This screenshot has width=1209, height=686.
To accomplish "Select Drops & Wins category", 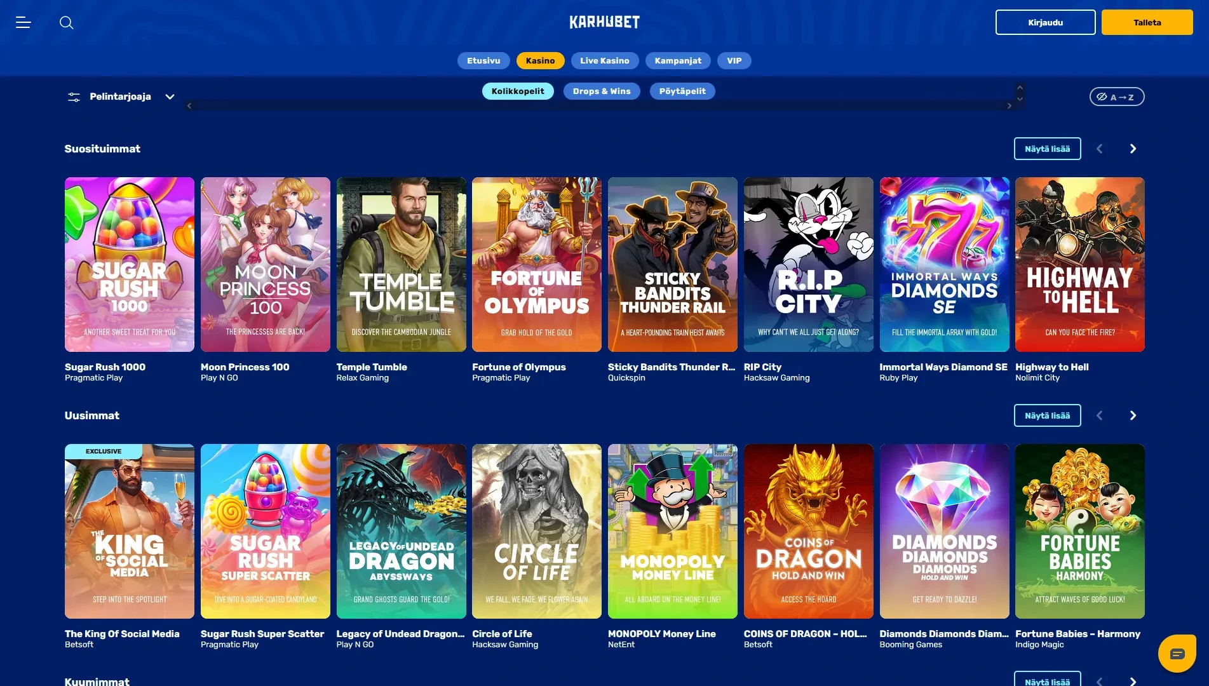I will [602, 91].
